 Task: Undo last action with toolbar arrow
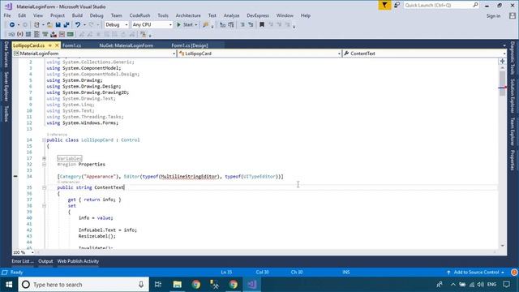click(x=78, y=25)
